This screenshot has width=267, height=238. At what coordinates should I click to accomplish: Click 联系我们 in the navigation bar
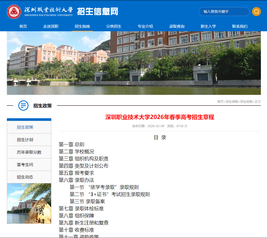pyautogui.click(x=239, y=26)
